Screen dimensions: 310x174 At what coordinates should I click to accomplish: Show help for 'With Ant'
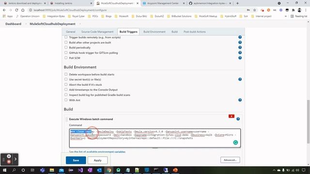[240, 100]
